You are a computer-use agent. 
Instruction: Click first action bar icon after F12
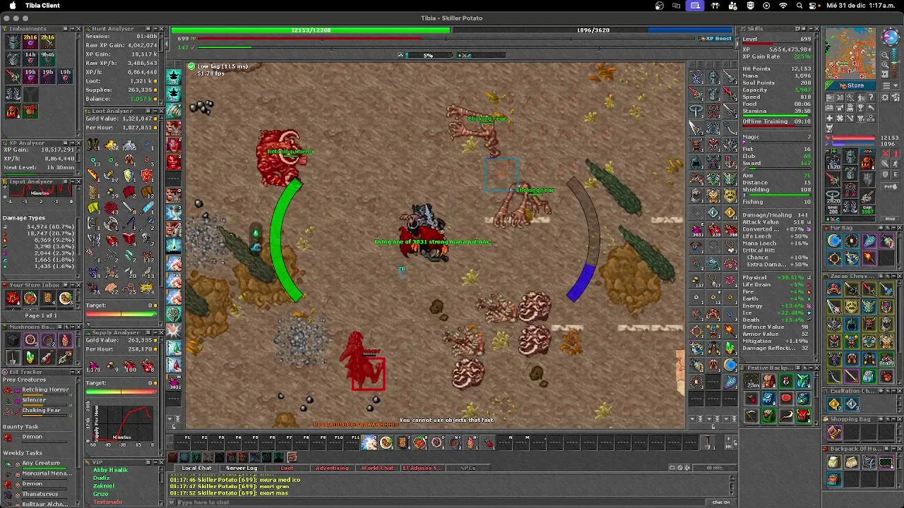[369, 442]
